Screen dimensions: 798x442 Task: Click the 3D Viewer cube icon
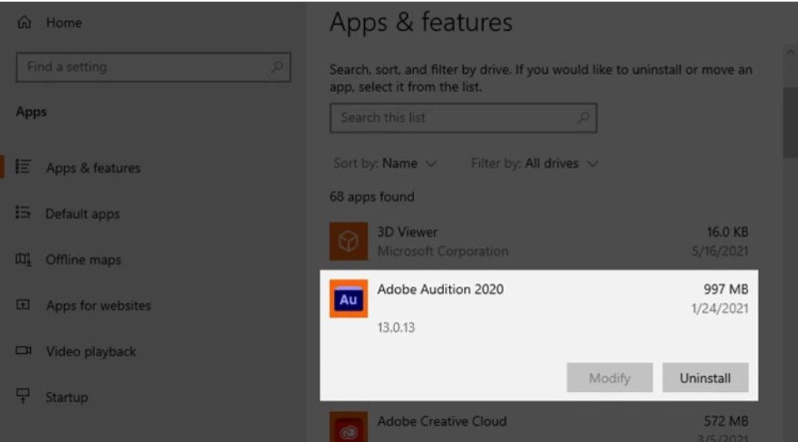[349, 240]
